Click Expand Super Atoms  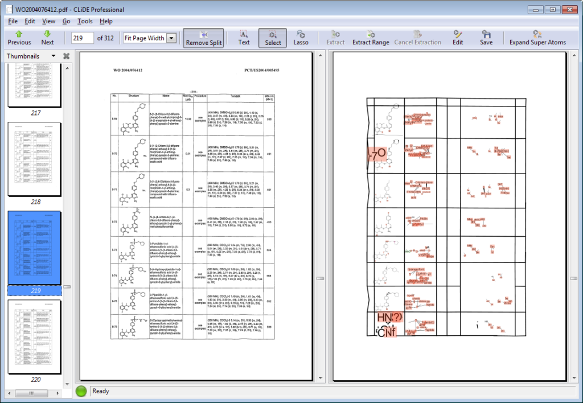tap(537, 38)
